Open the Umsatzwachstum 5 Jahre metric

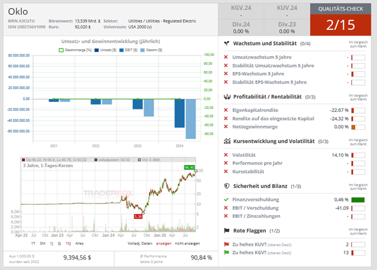262,57
